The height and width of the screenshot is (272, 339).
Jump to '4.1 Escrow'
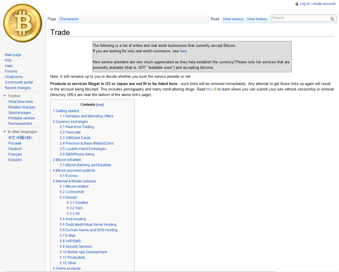pos(69,176)
